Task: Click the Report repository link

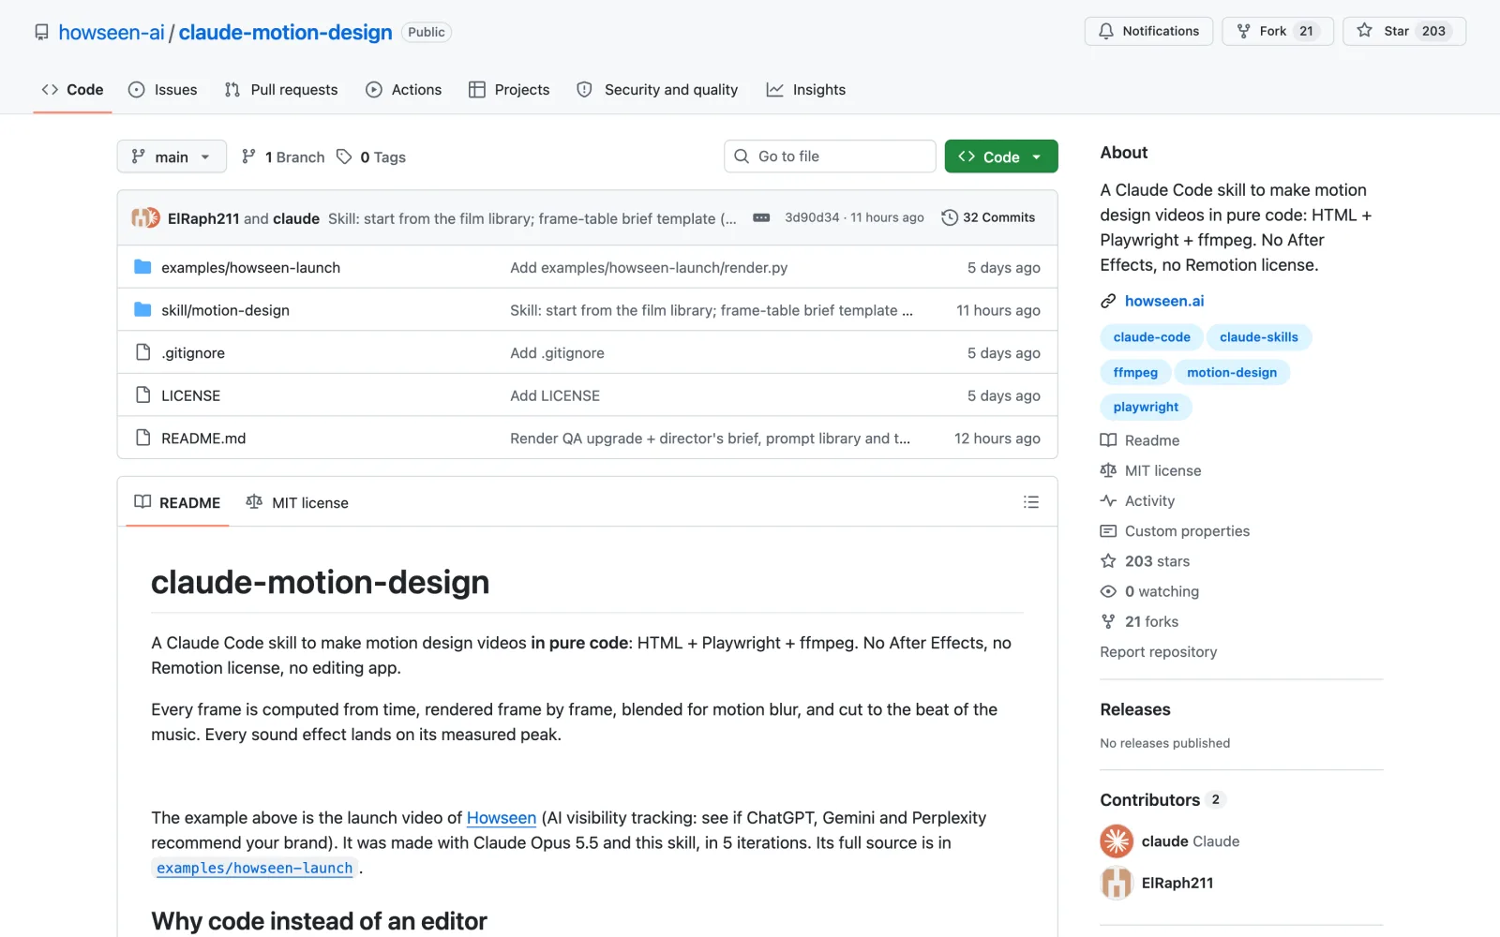Action: click(1159, 652)
